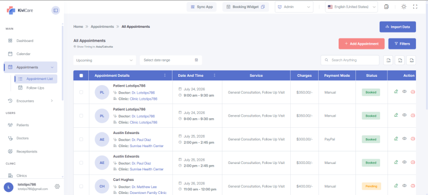Click the July 26, 2026 date
This screenshot has height=195, width=428.
pyautogui.click(x=194, y=183)
